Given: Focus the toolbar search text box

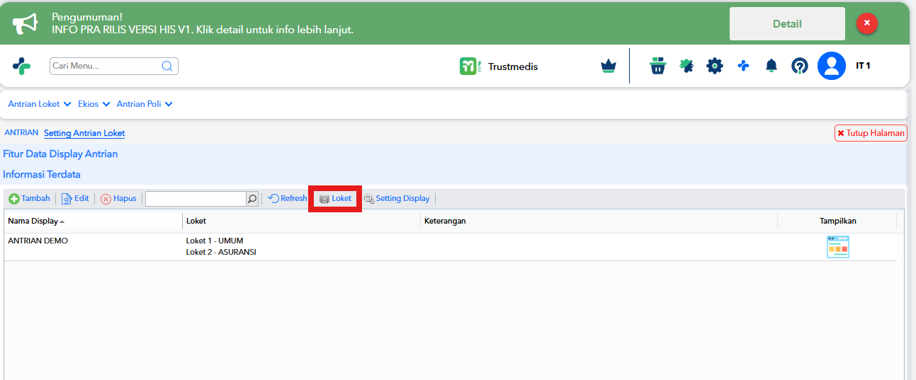Looking at the screenshot, I should pos(196,199).
